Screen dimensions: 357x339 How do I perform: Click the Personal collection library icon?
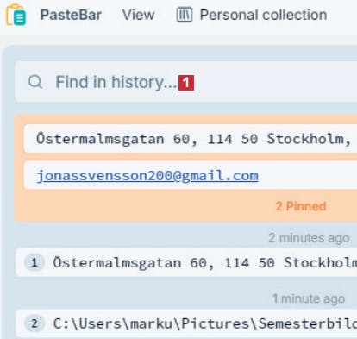(x=185, y=15)
